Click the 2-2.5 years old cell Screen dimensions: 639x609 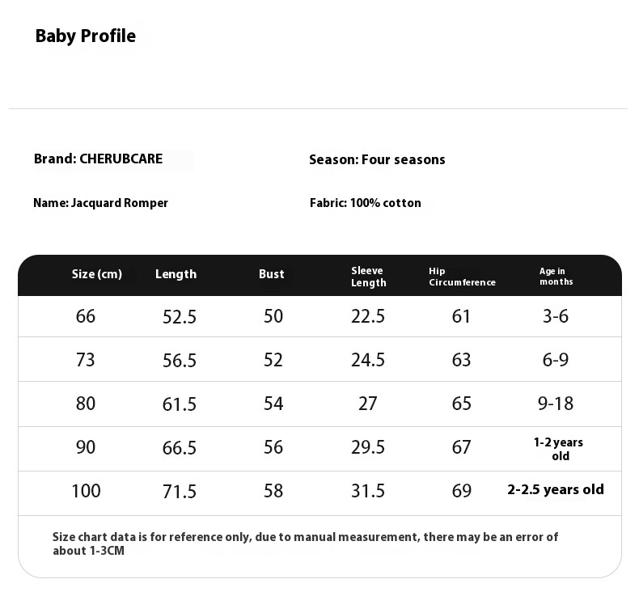[556, 489]
